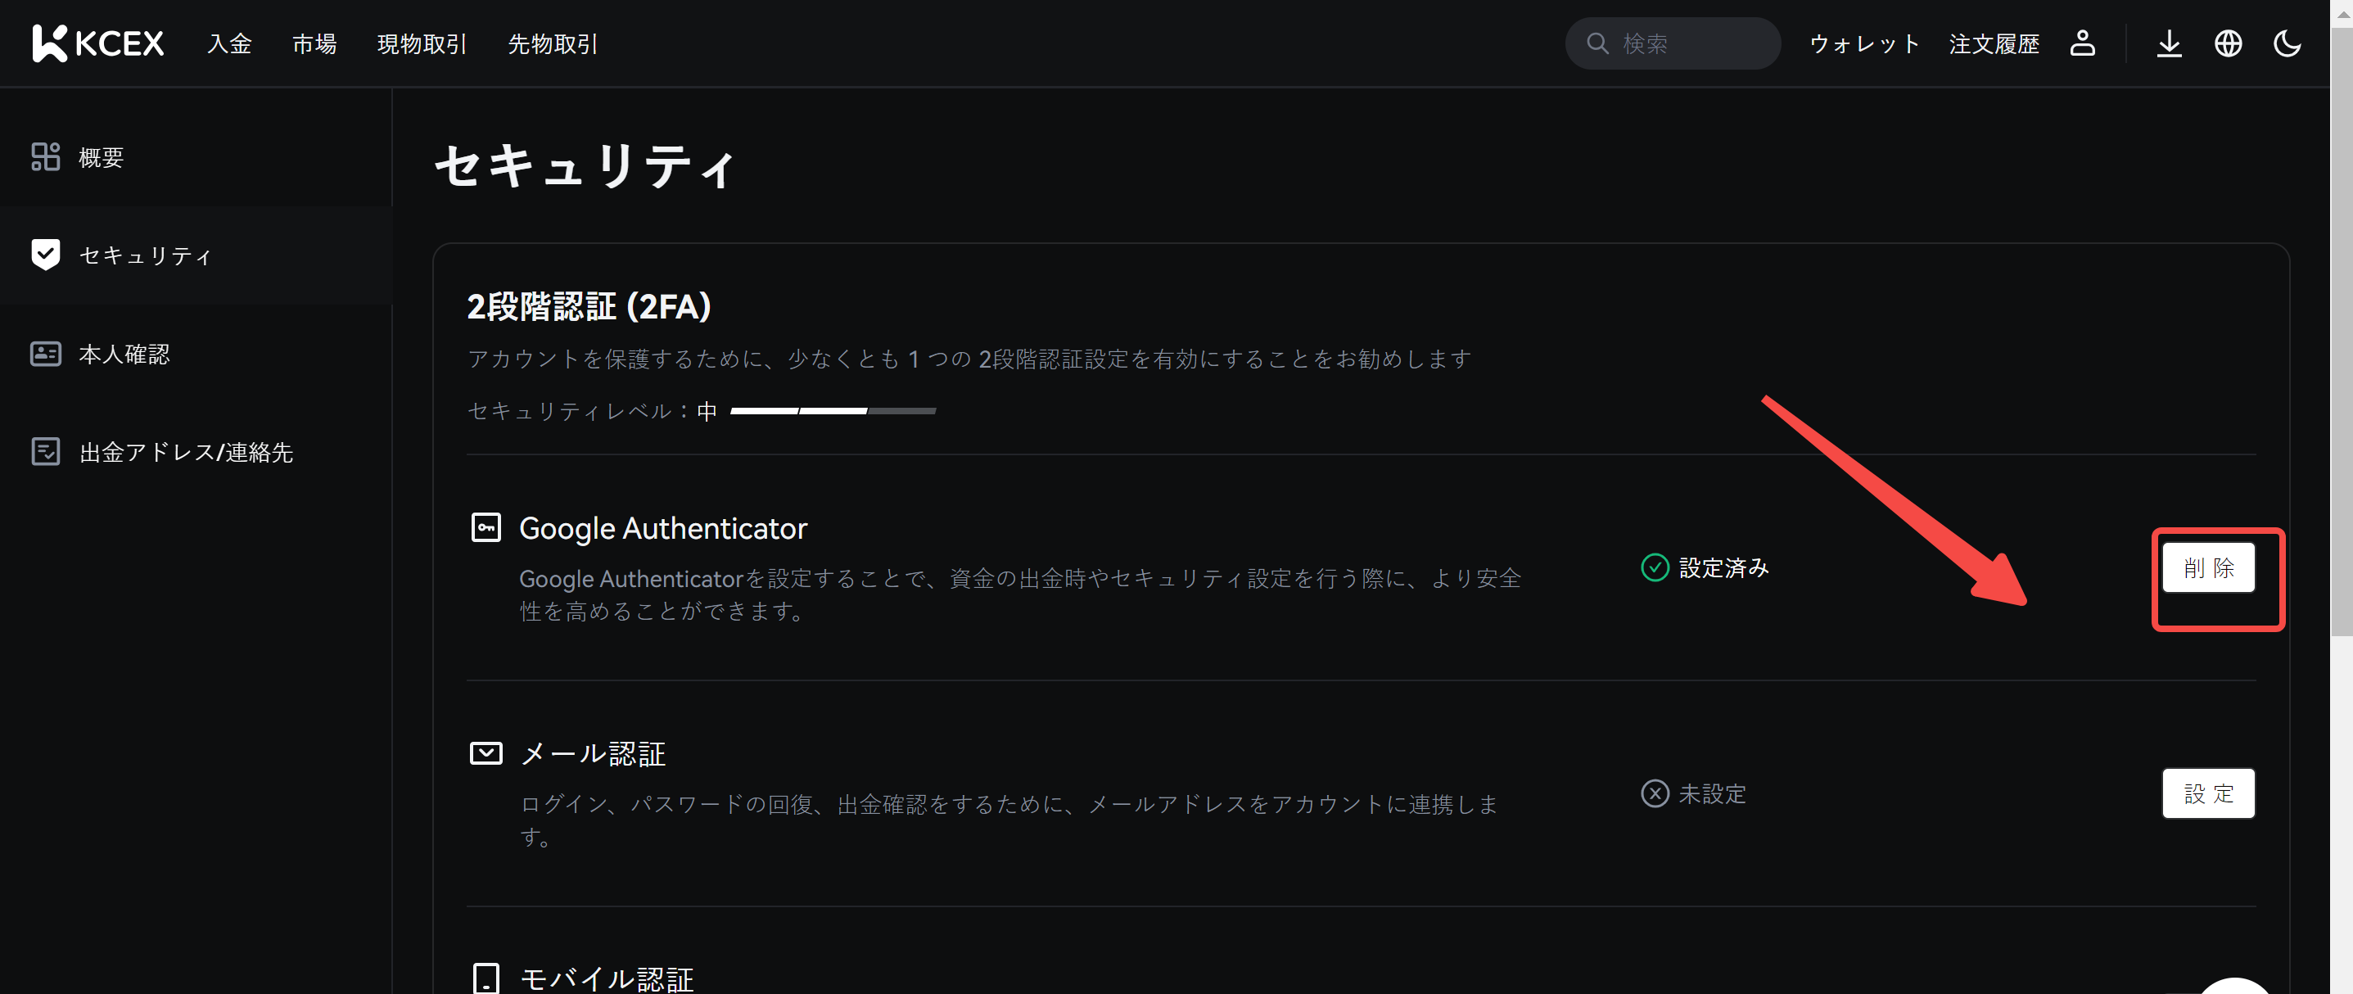Click the KCEX logo
2353x994 pixels.
point(97,43)
